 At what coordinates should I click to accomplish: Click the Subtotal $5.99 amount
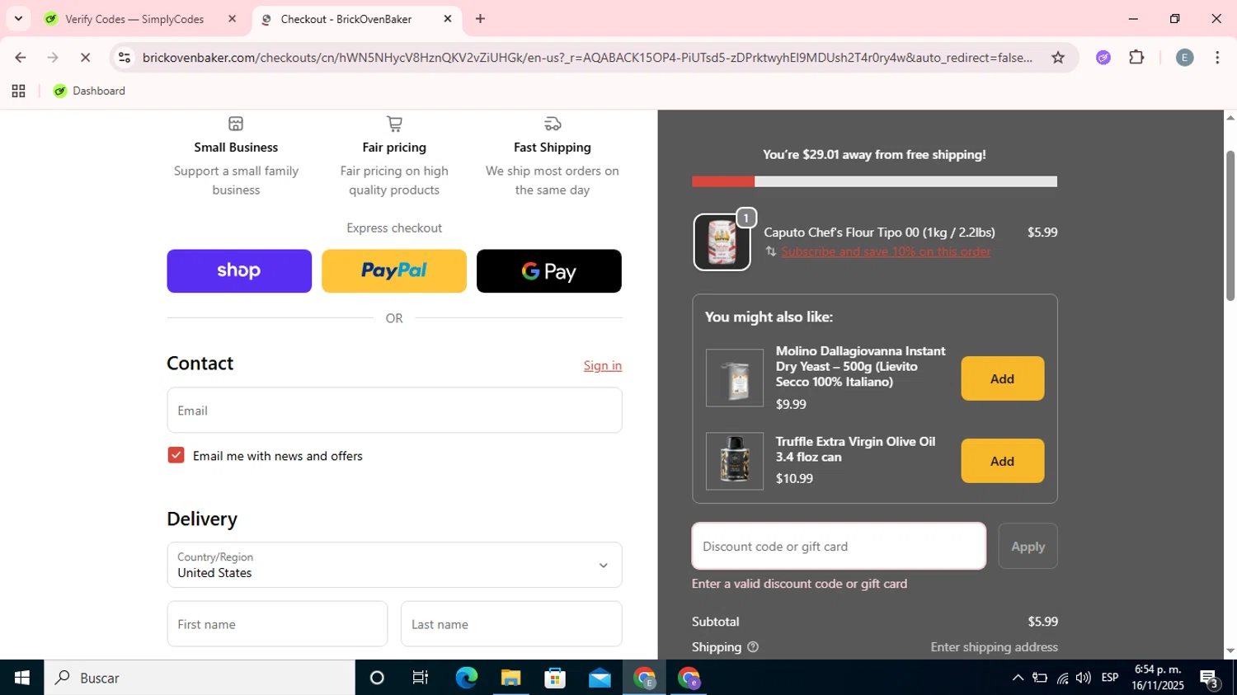(1042, 622)
